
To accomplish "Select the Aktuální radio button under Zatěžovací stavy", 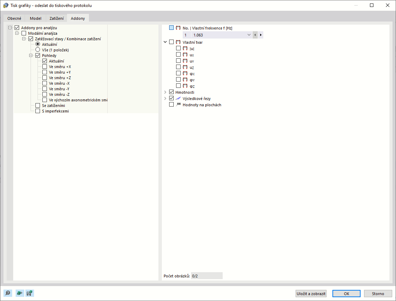I will 38,44.
